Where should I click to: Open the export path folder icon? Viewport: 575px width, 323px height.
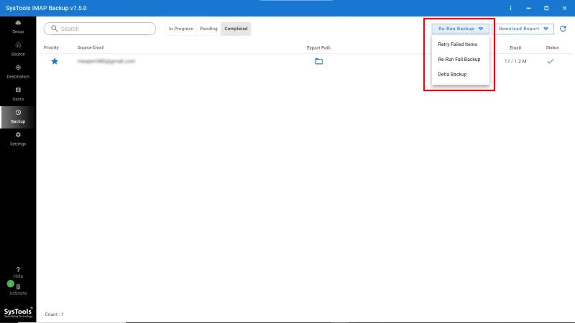click(x=318, y=61)
